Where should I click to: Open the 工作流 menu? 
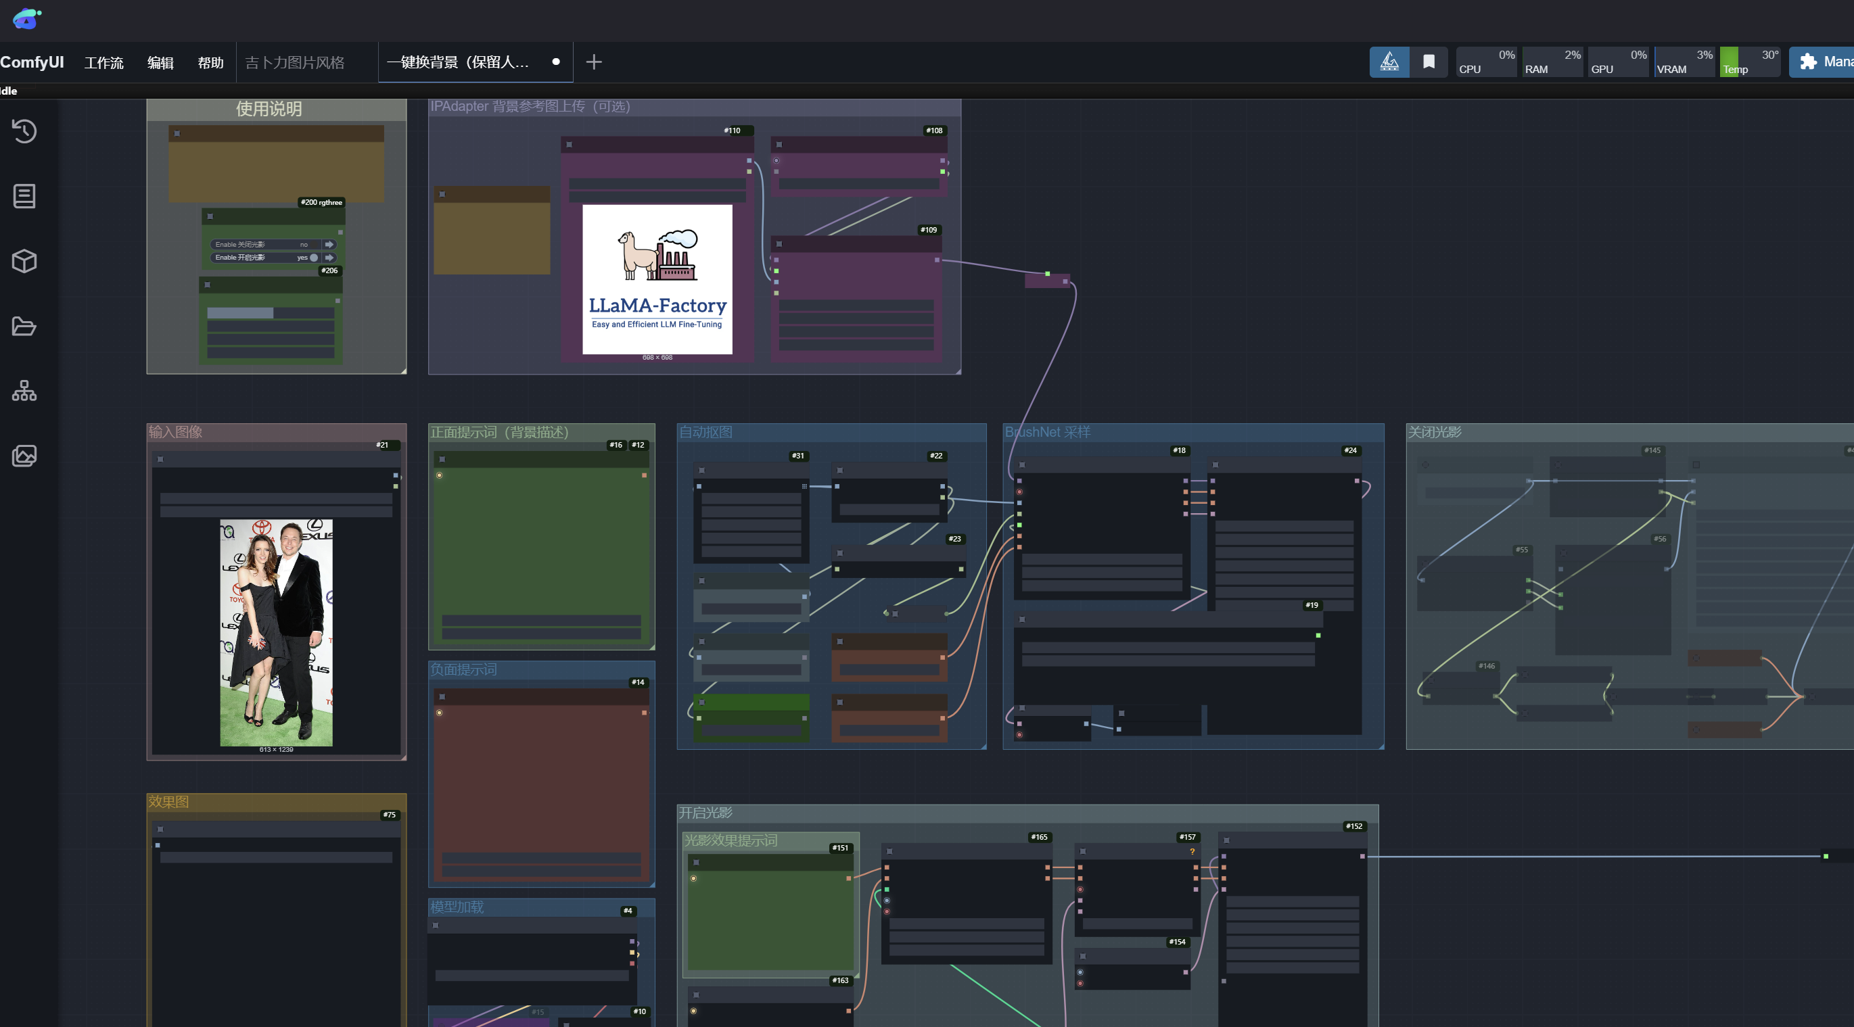tap(103, 63)
